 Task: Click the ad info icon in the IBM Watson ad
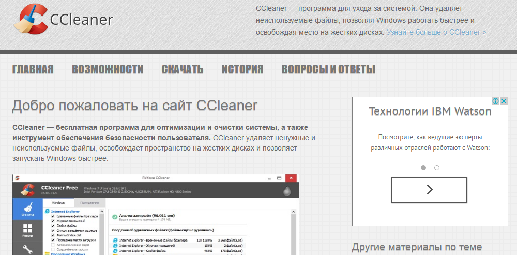[496, 101]
